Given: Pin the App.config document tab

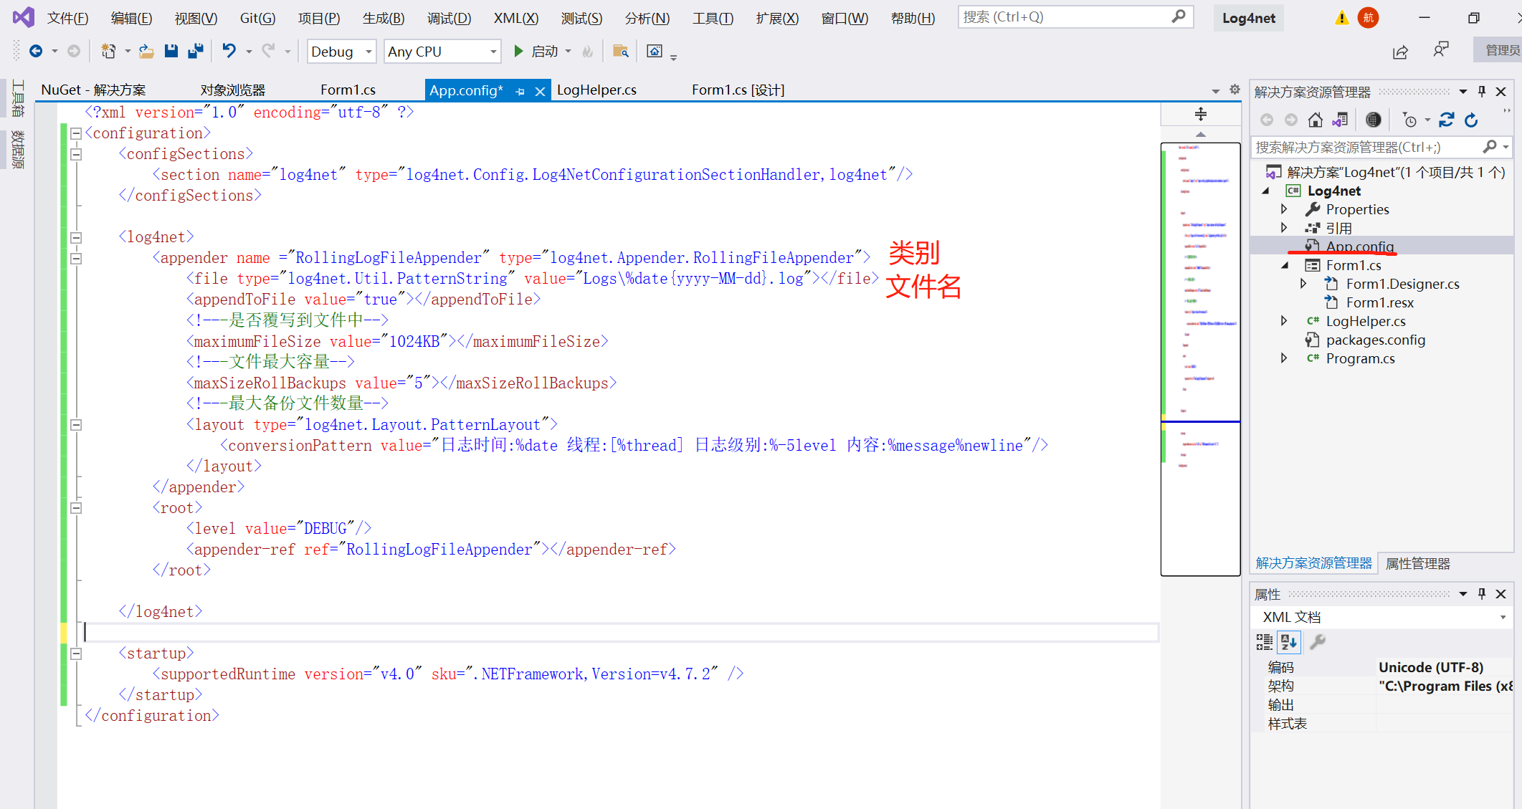Looking at the screenshot, I should click(x=519, y=90).
